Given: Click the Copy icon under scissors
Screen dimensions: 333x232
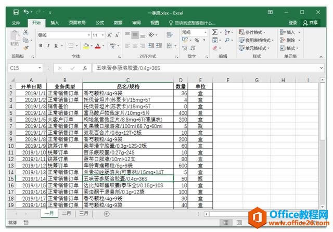Looking at the screenshot, I should pyautogui.click(x=25, y=40).
